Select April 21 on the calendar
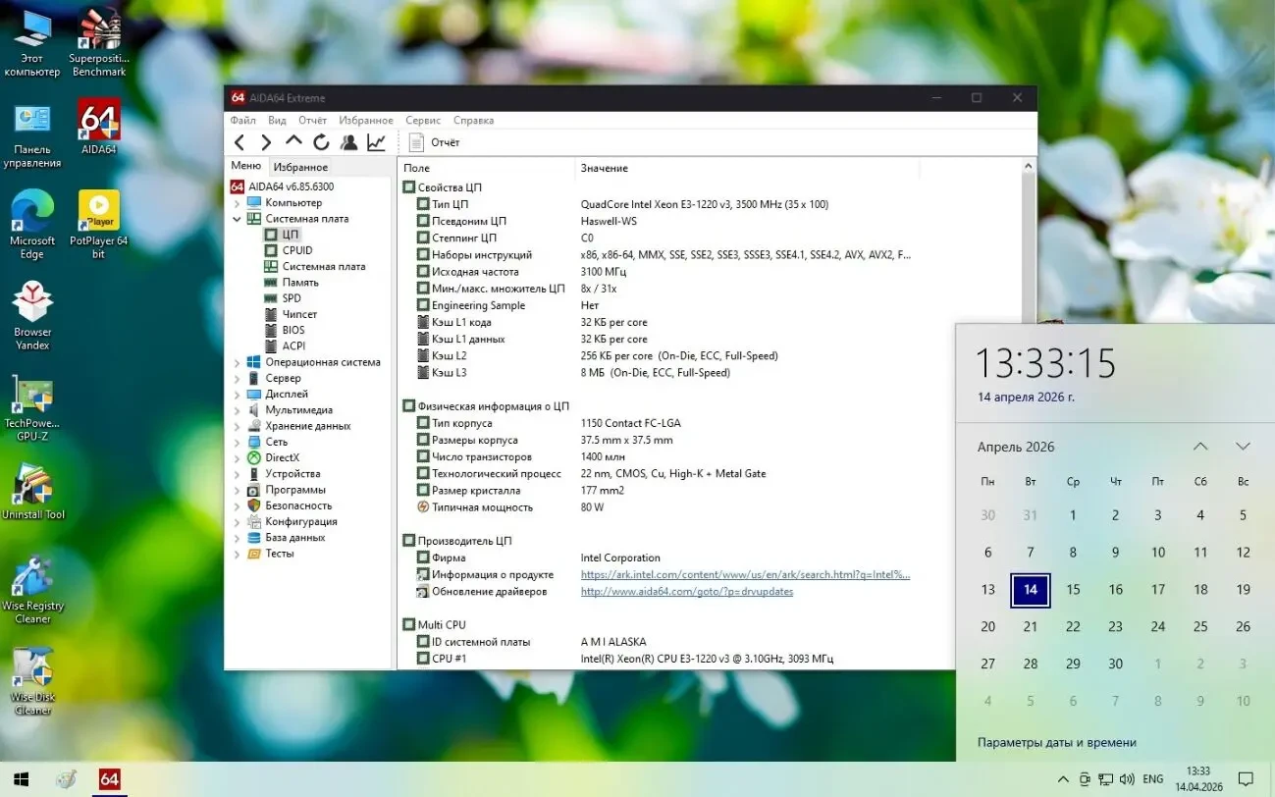 coord(1031,626)
